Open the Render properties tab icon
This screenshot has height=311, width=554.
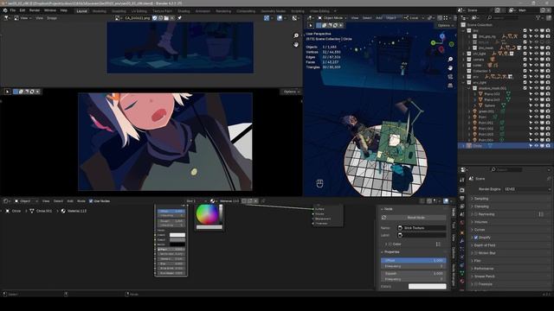click(462, 190)
